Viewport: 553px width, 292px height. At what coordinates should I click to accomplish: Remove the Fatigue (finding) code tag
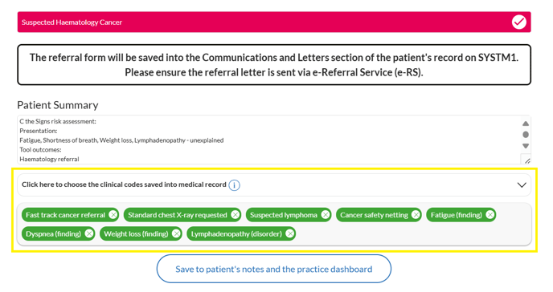point(490,215)
